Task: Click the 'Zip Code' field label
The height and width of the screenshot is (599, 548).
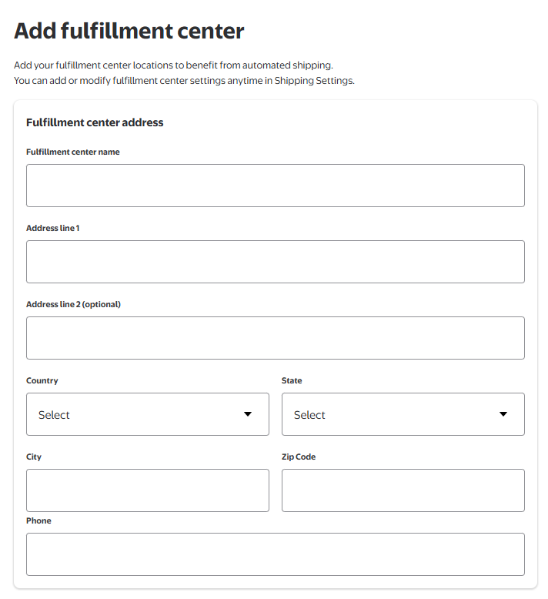Action: click(x=299, y=457)
